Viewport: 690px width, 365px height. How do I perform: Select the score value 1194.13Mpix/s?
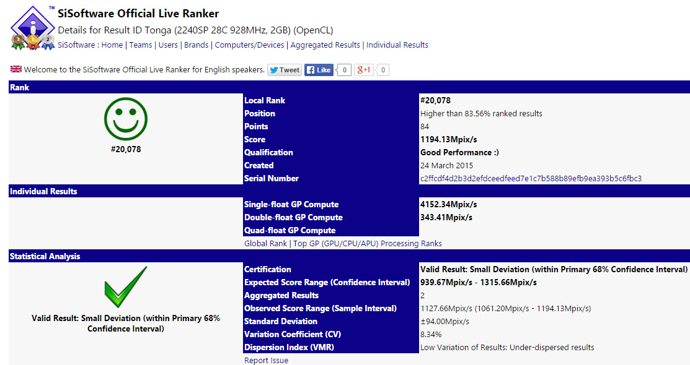click(x=448, y=139)
